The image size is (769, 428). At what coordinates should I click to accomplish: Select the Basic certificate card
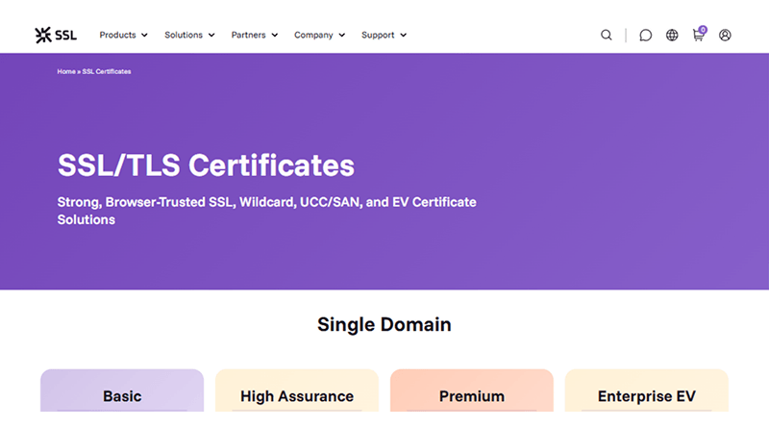coord(122,390)
